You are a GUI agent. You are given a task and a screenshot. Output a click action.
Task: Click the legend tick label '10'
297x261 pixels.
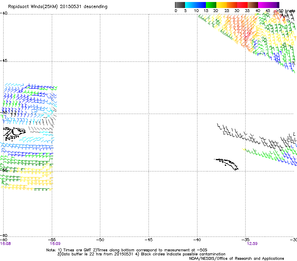click(196, 11)
